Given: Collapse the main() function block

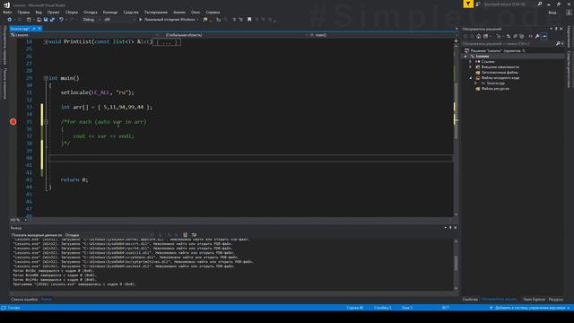Looking at the screenshot, I should [x=46, y=78].
